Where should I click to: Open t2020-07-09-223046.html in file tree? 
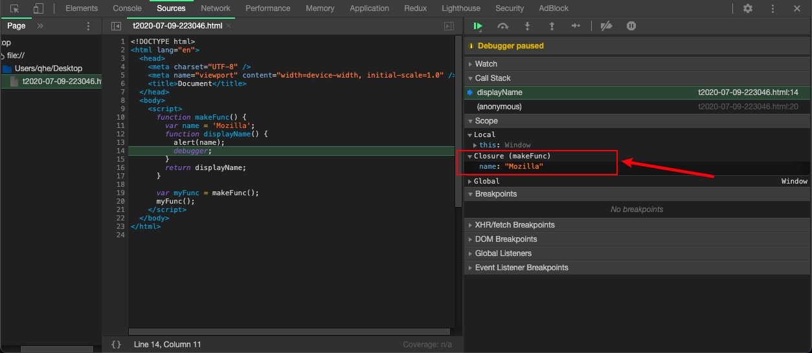pos(62,81)
